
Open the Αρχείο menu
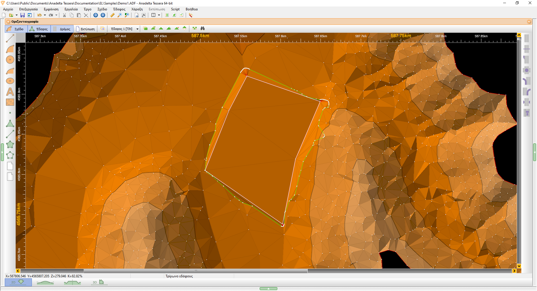tap(8, 9)
